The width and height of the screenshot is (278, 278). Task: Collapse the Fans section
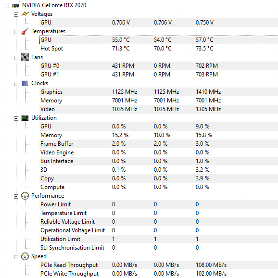coord(16,58)
